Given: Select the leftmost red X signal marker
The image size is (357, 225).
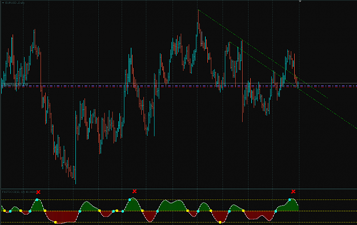Looking at the screenshot, I should tap(38, 192).
